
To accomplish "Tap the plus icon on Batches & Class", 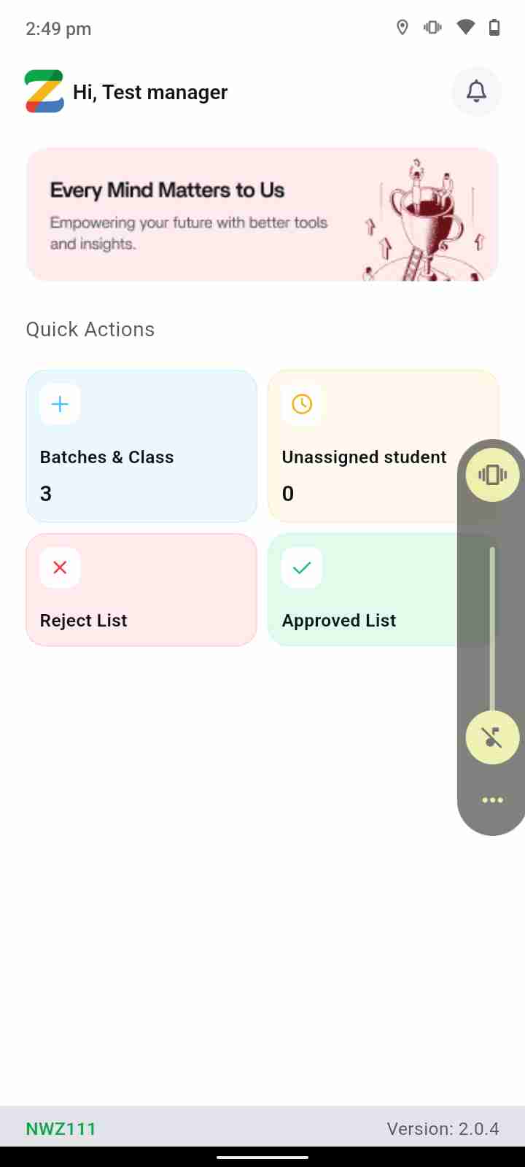I will pyautogui.click(x=60, y=404).
